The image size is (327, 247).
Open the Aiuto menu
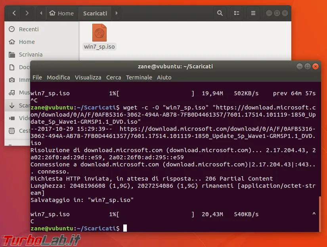click(x=164, y=77)
